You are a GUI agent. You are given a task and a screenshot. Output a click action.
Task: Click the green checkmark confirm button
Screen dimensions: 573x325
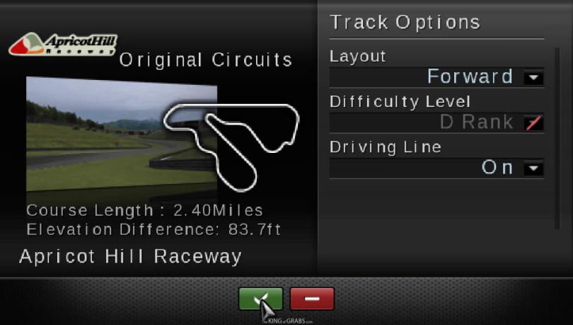pyautogui.click(x=260, y=299)
